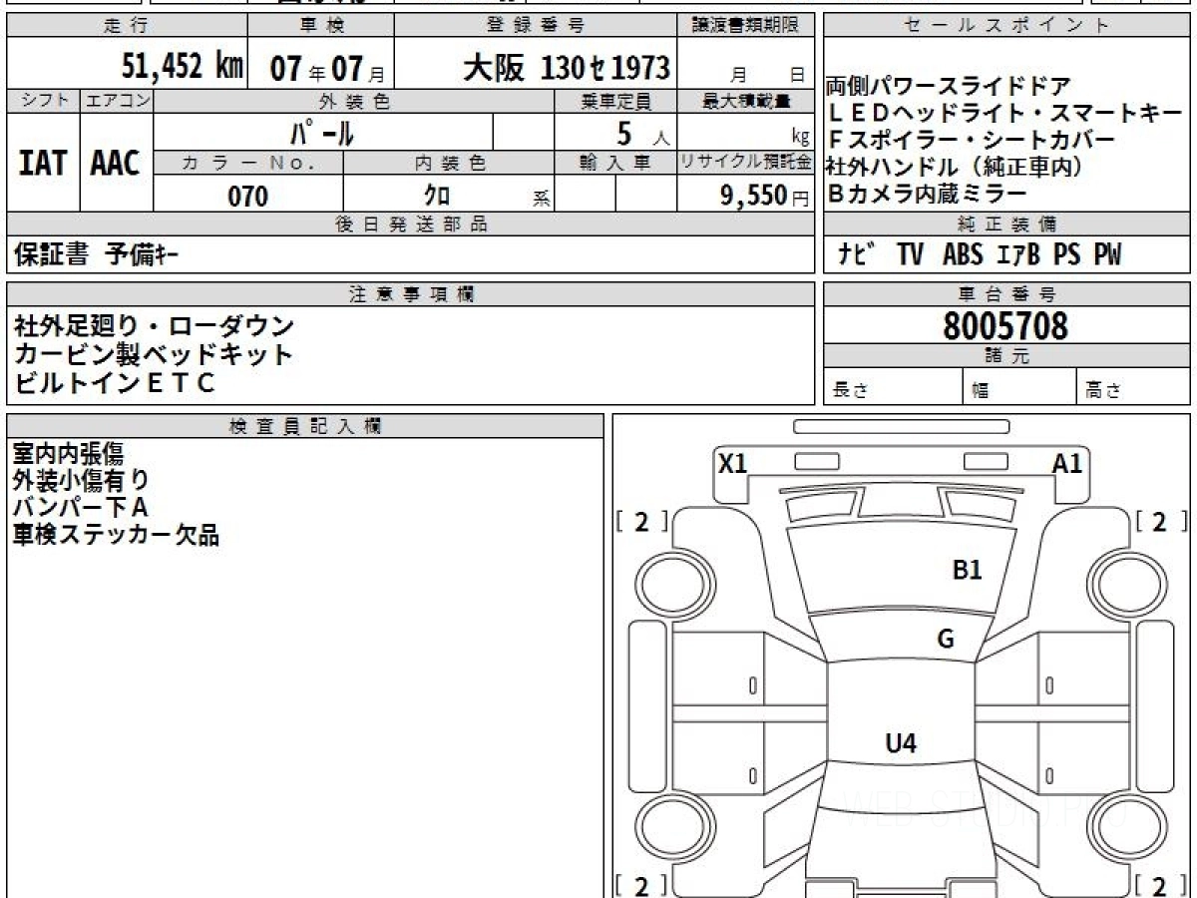Select the 両側パワースライドドア sales point line
1197x898 pixels.
(x=950, y=86)
